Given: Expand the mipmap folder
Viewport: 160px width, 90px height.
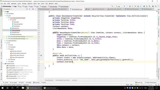Looking at the screenshot, I should click(7, 59).
